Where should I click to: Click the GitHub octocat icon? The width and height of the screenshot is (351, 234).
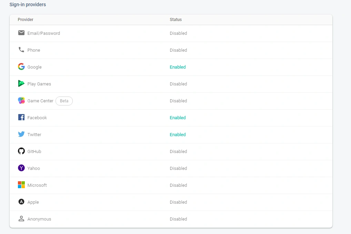tap(21, 151)
